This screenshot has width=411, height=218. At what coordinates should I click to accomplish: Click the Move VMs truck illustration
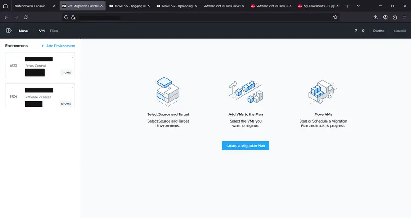[x=323, y=92]
